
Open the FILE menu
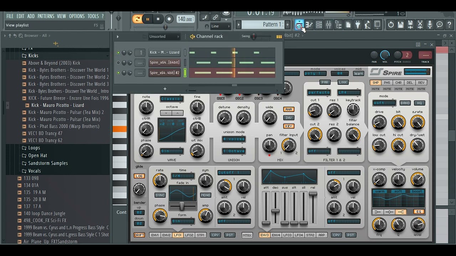click(10, 16)
